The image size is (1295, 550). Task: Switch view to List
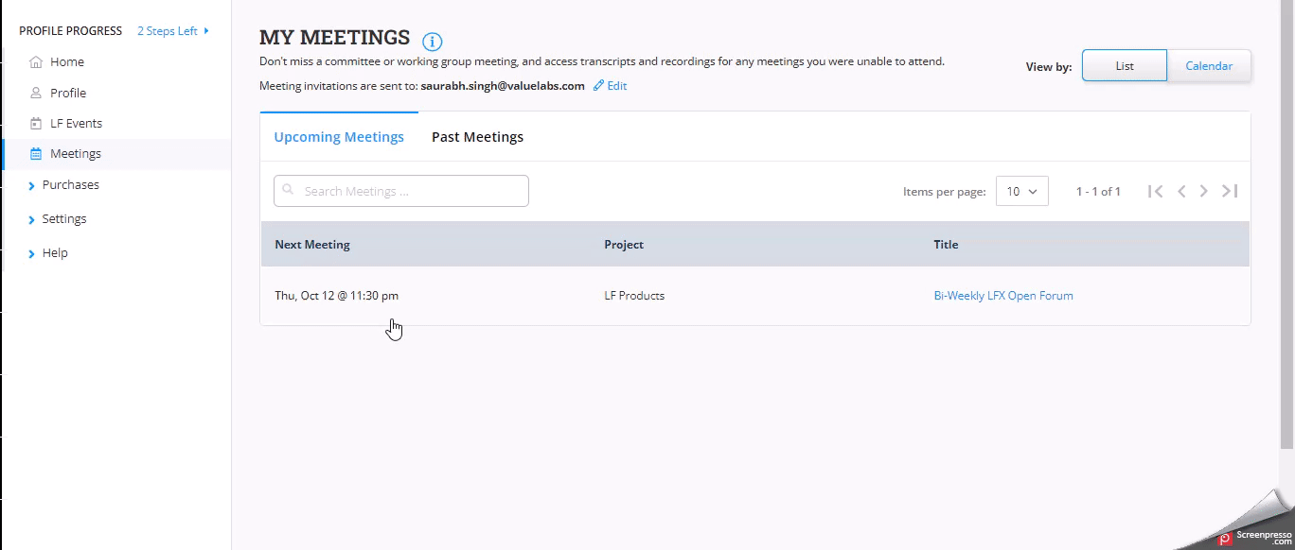[1125, 66]
